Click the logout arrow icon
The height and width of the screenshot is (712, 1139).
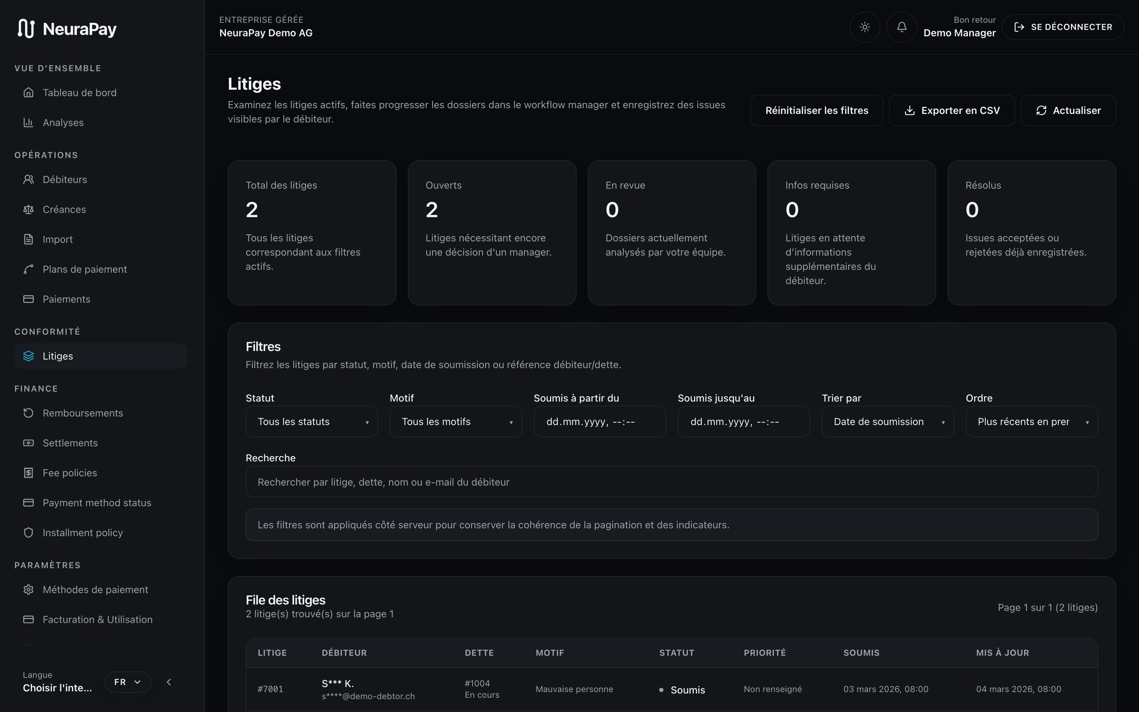tap(1019, 27)
